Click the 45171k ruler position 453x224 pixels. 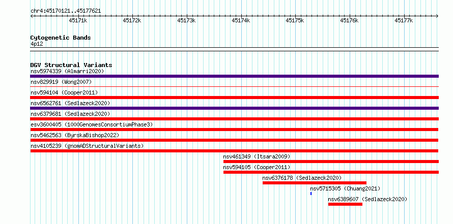point(78,20)
